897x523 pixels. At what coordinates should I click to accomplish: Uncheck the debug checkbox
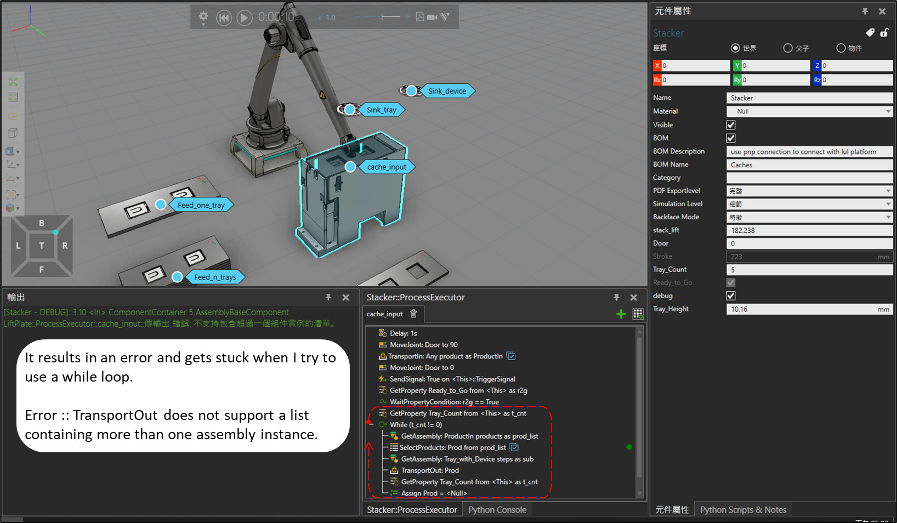click(731, 296)
